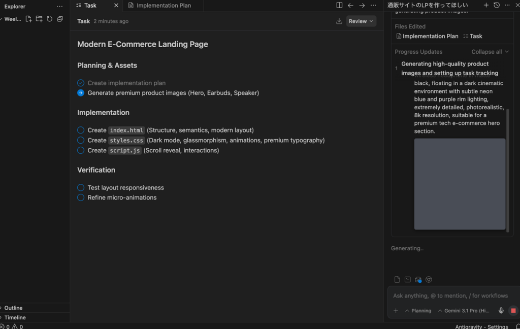This screenshot has height=329, width=520.
Task: Toggle the Test layout responsiveness circle
Action: click(x=81, y=187)
